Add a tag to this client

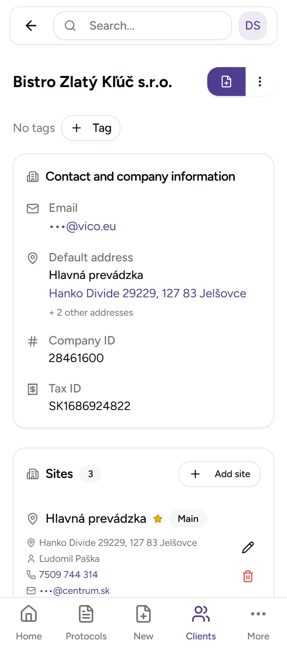click(x=91, y=128)
